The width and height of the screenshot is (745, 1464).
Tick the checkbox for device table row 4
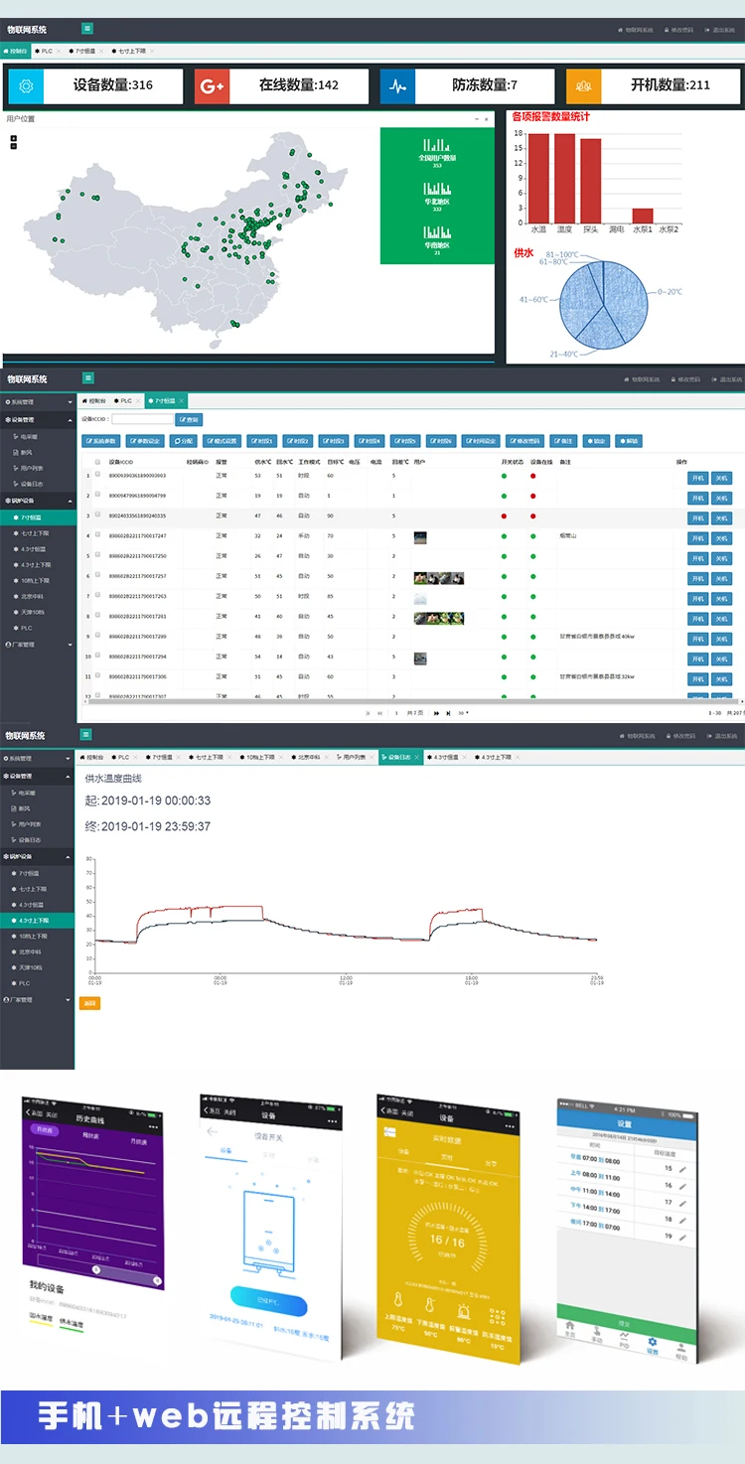(97, 535)
